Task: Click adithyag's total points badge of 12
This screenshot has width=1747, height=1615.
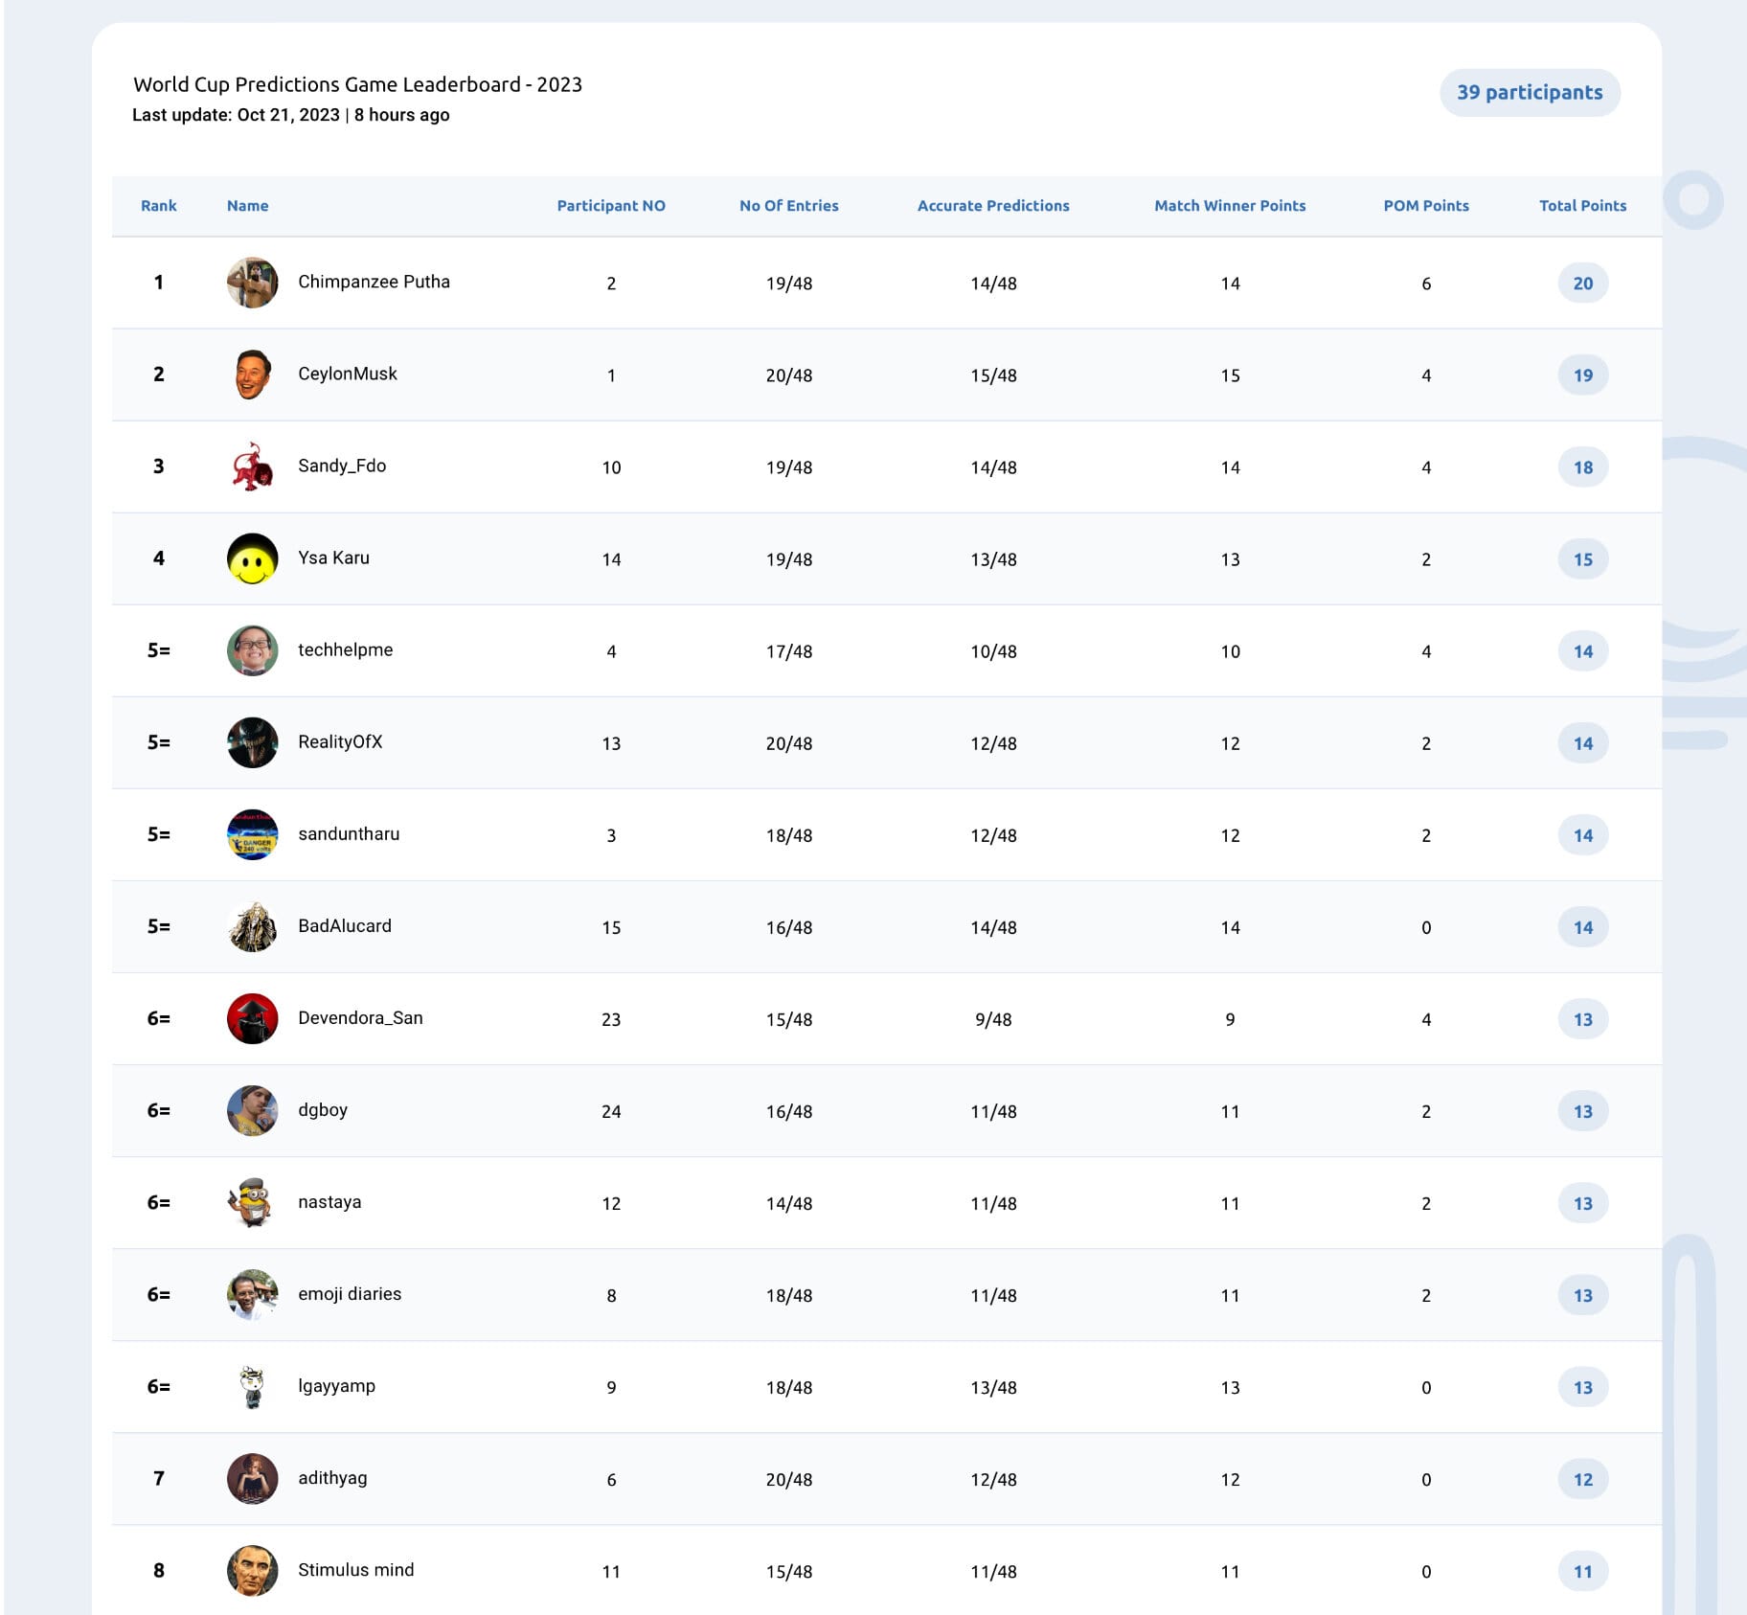Action: 1583,1478
